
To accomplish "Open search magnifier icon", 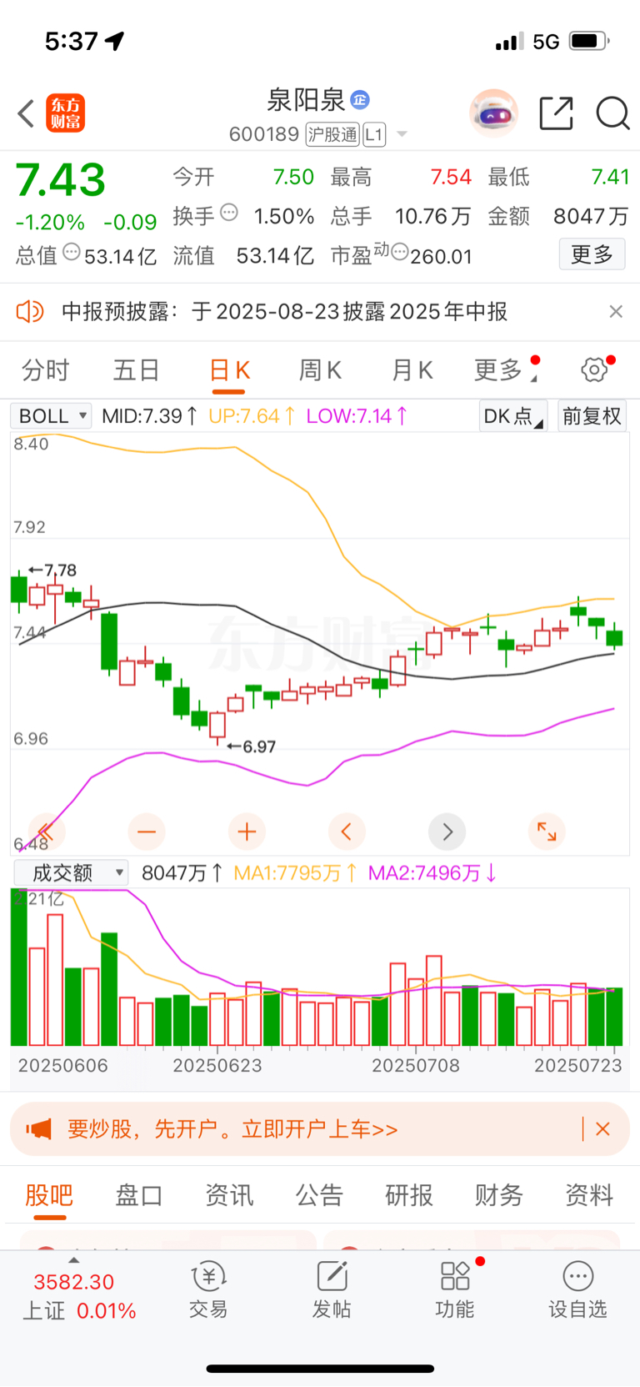I will [612, 113].
